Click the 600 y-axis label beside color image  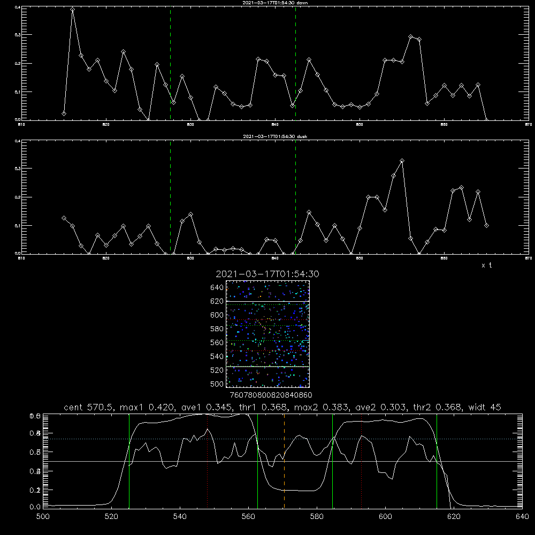[217, 315]
